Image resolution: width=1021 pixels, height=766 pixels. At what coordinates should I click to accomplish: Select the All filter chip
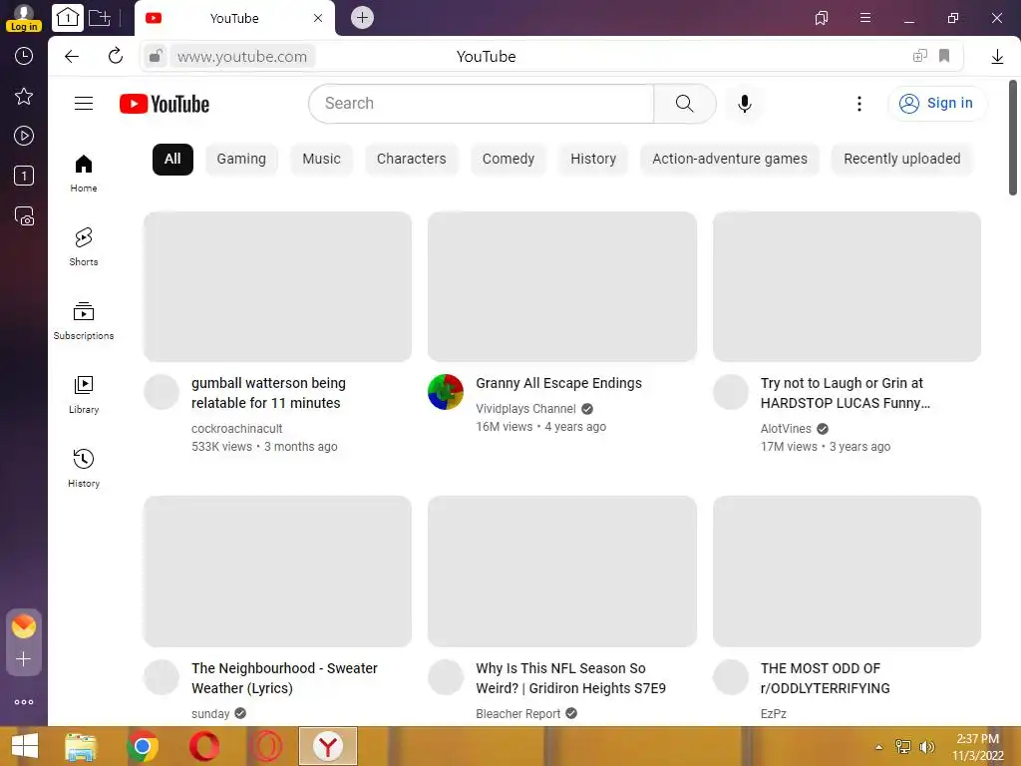click(x=172, y=159)
